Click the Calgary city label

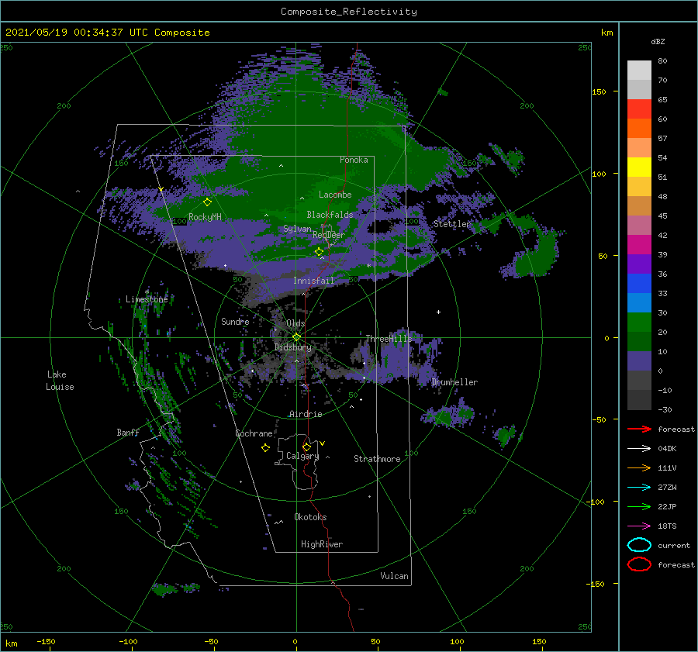coord(302,456)
